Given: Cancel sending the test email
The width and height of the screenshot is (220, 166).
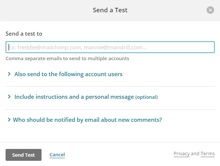Looking at the screenshot, I should (57, 154).
